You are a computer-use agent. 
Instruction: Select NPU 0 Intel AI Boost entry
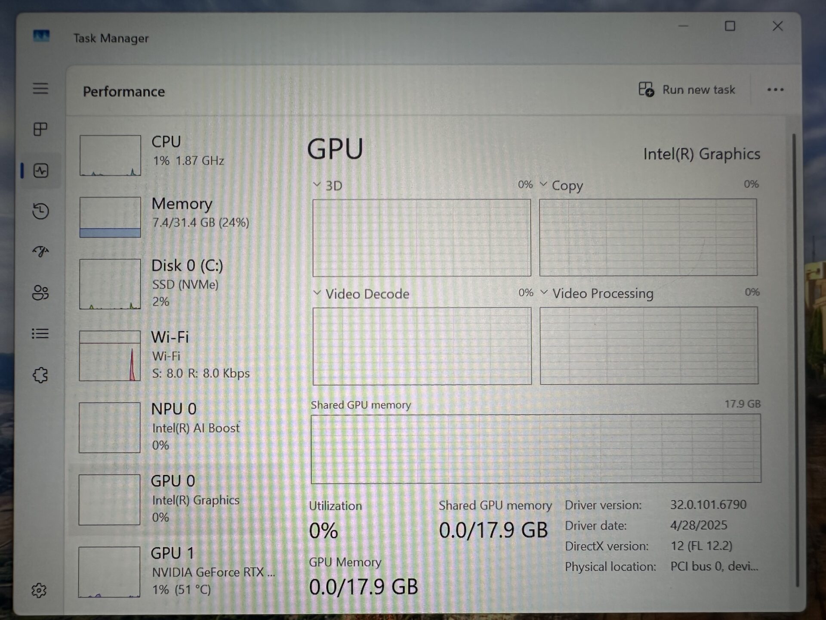pyautogui.click(x=172, y=427)
